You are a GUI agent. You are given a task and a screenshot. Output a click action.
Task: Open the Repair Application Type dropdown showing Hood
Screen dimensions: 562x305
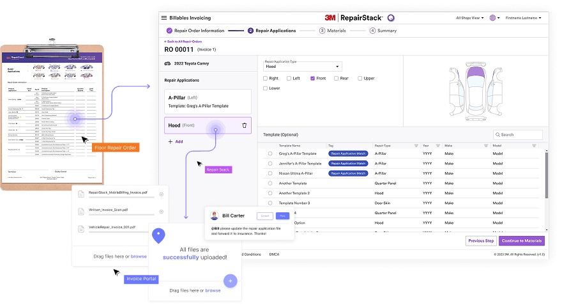(x=302, y=66)
